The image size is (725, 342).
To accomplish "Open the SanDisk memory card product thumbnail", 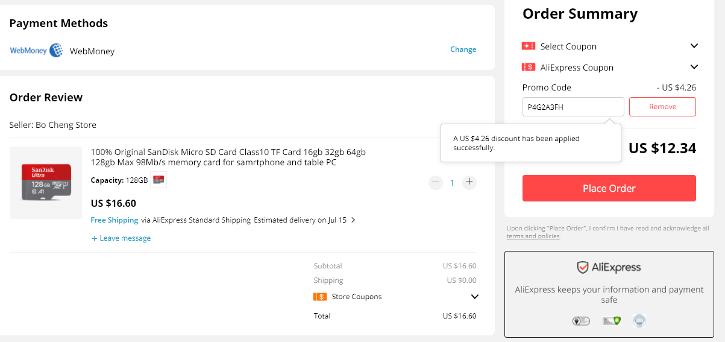I will (x=46, y=183).
